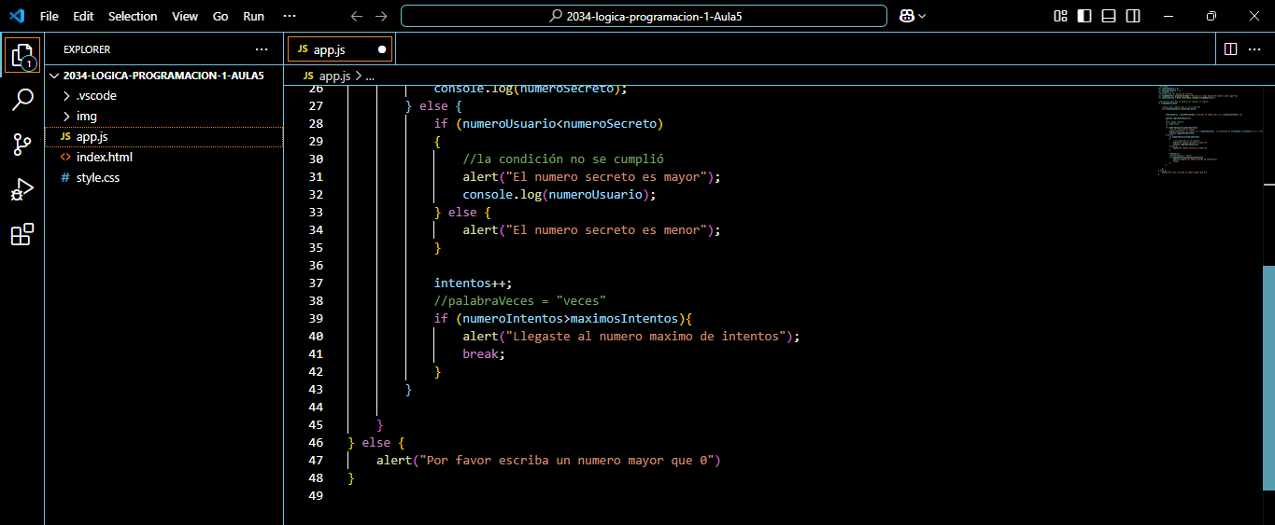Viewport: 1275px width, 525px height.
Task: Open the Search view in activity bar
Action: point(21,100)
